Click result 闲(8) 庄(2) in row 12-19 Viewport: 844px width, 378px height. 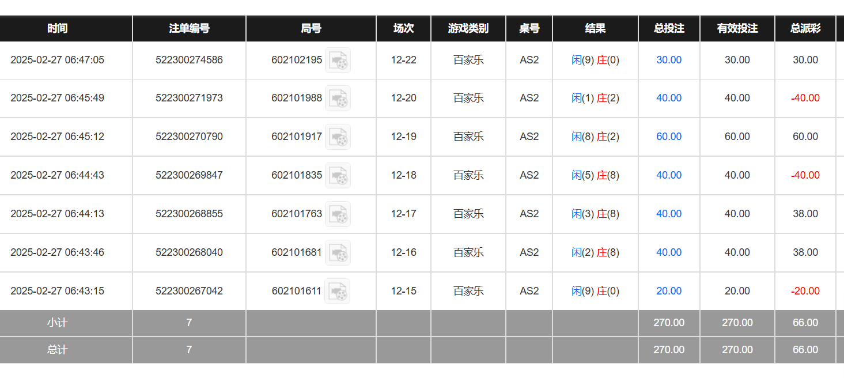(x=595, y=137)
